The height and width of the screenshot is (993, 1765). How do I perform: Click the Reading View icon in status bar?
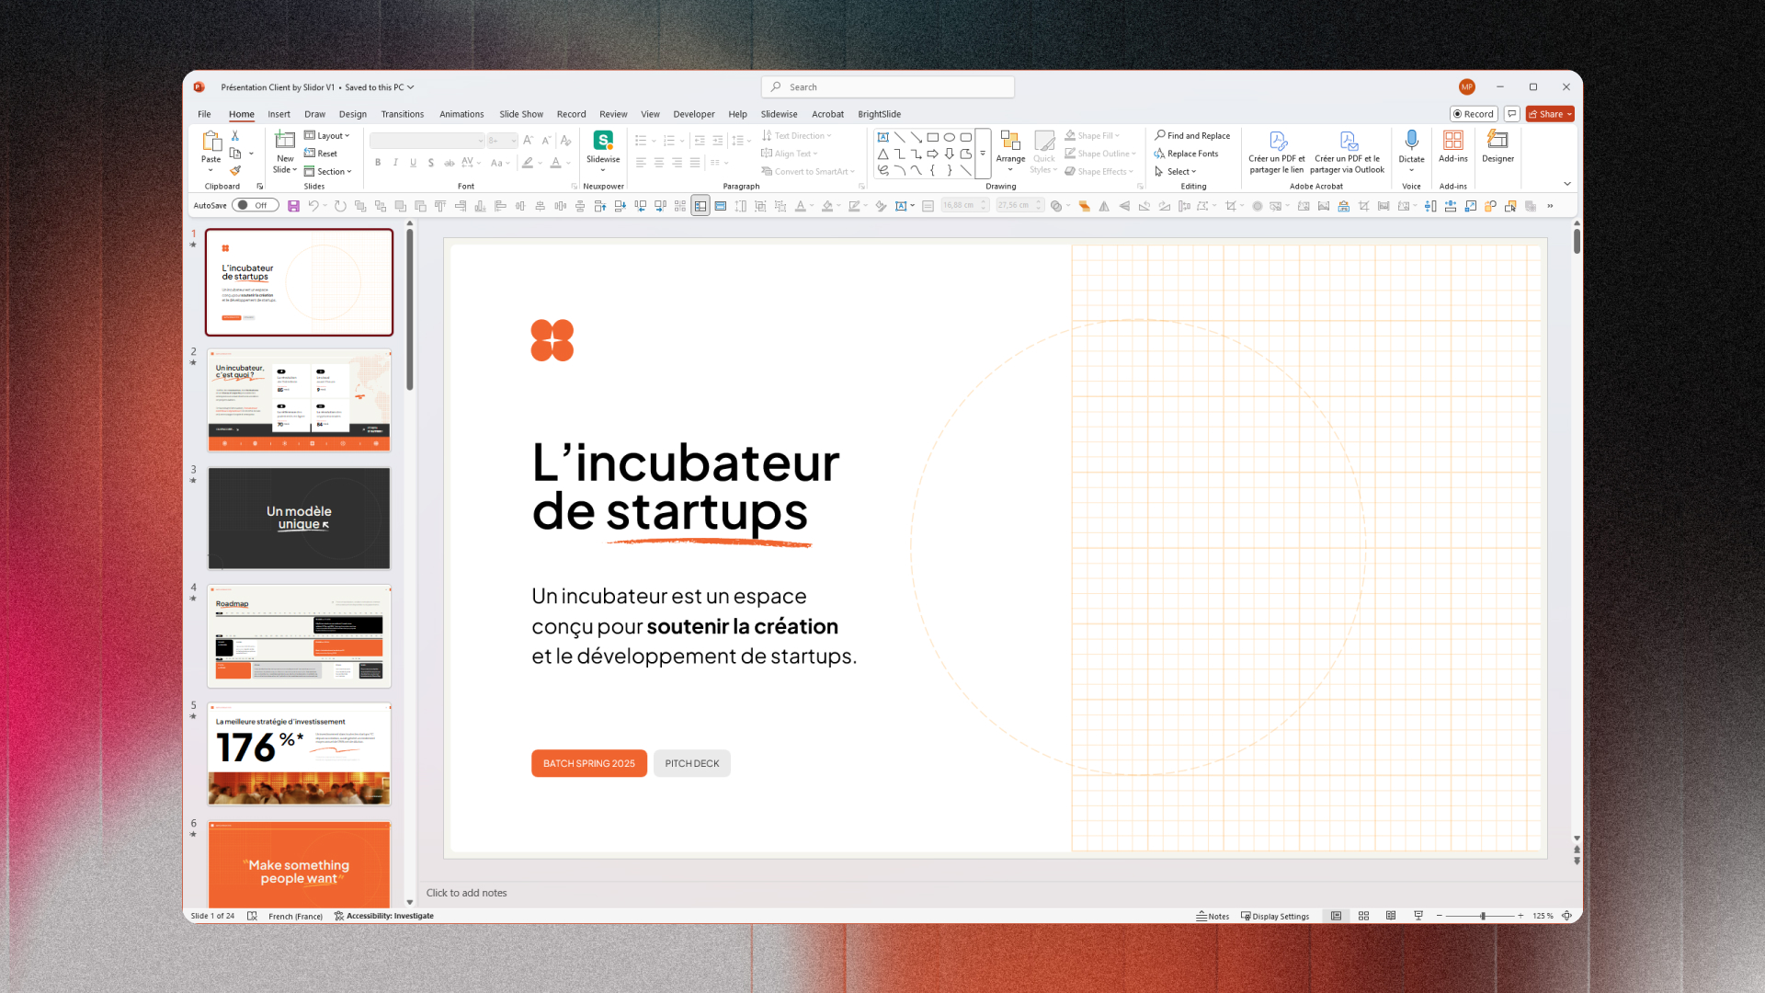[1391, 916]
